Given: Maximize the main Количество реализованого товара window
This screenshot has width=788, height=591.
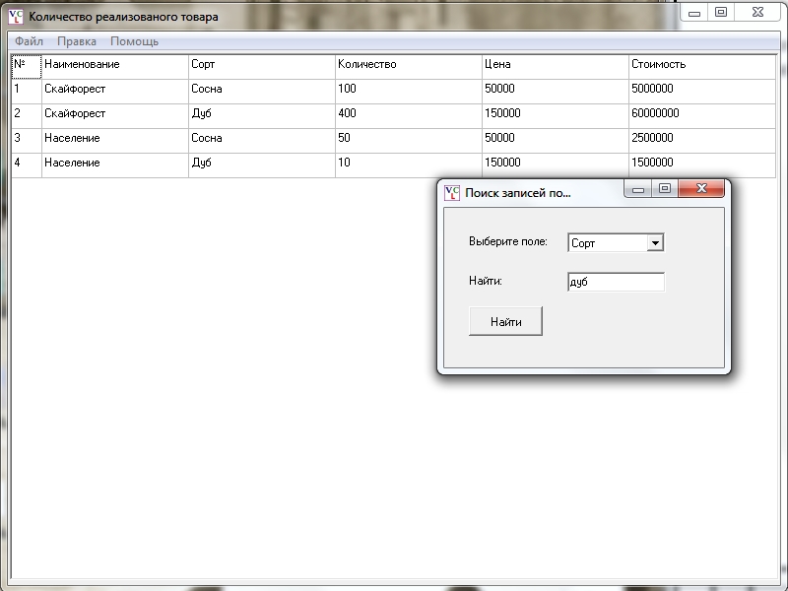Looking at the screenshot, I should pyautogui.click(x=721, y=12).
